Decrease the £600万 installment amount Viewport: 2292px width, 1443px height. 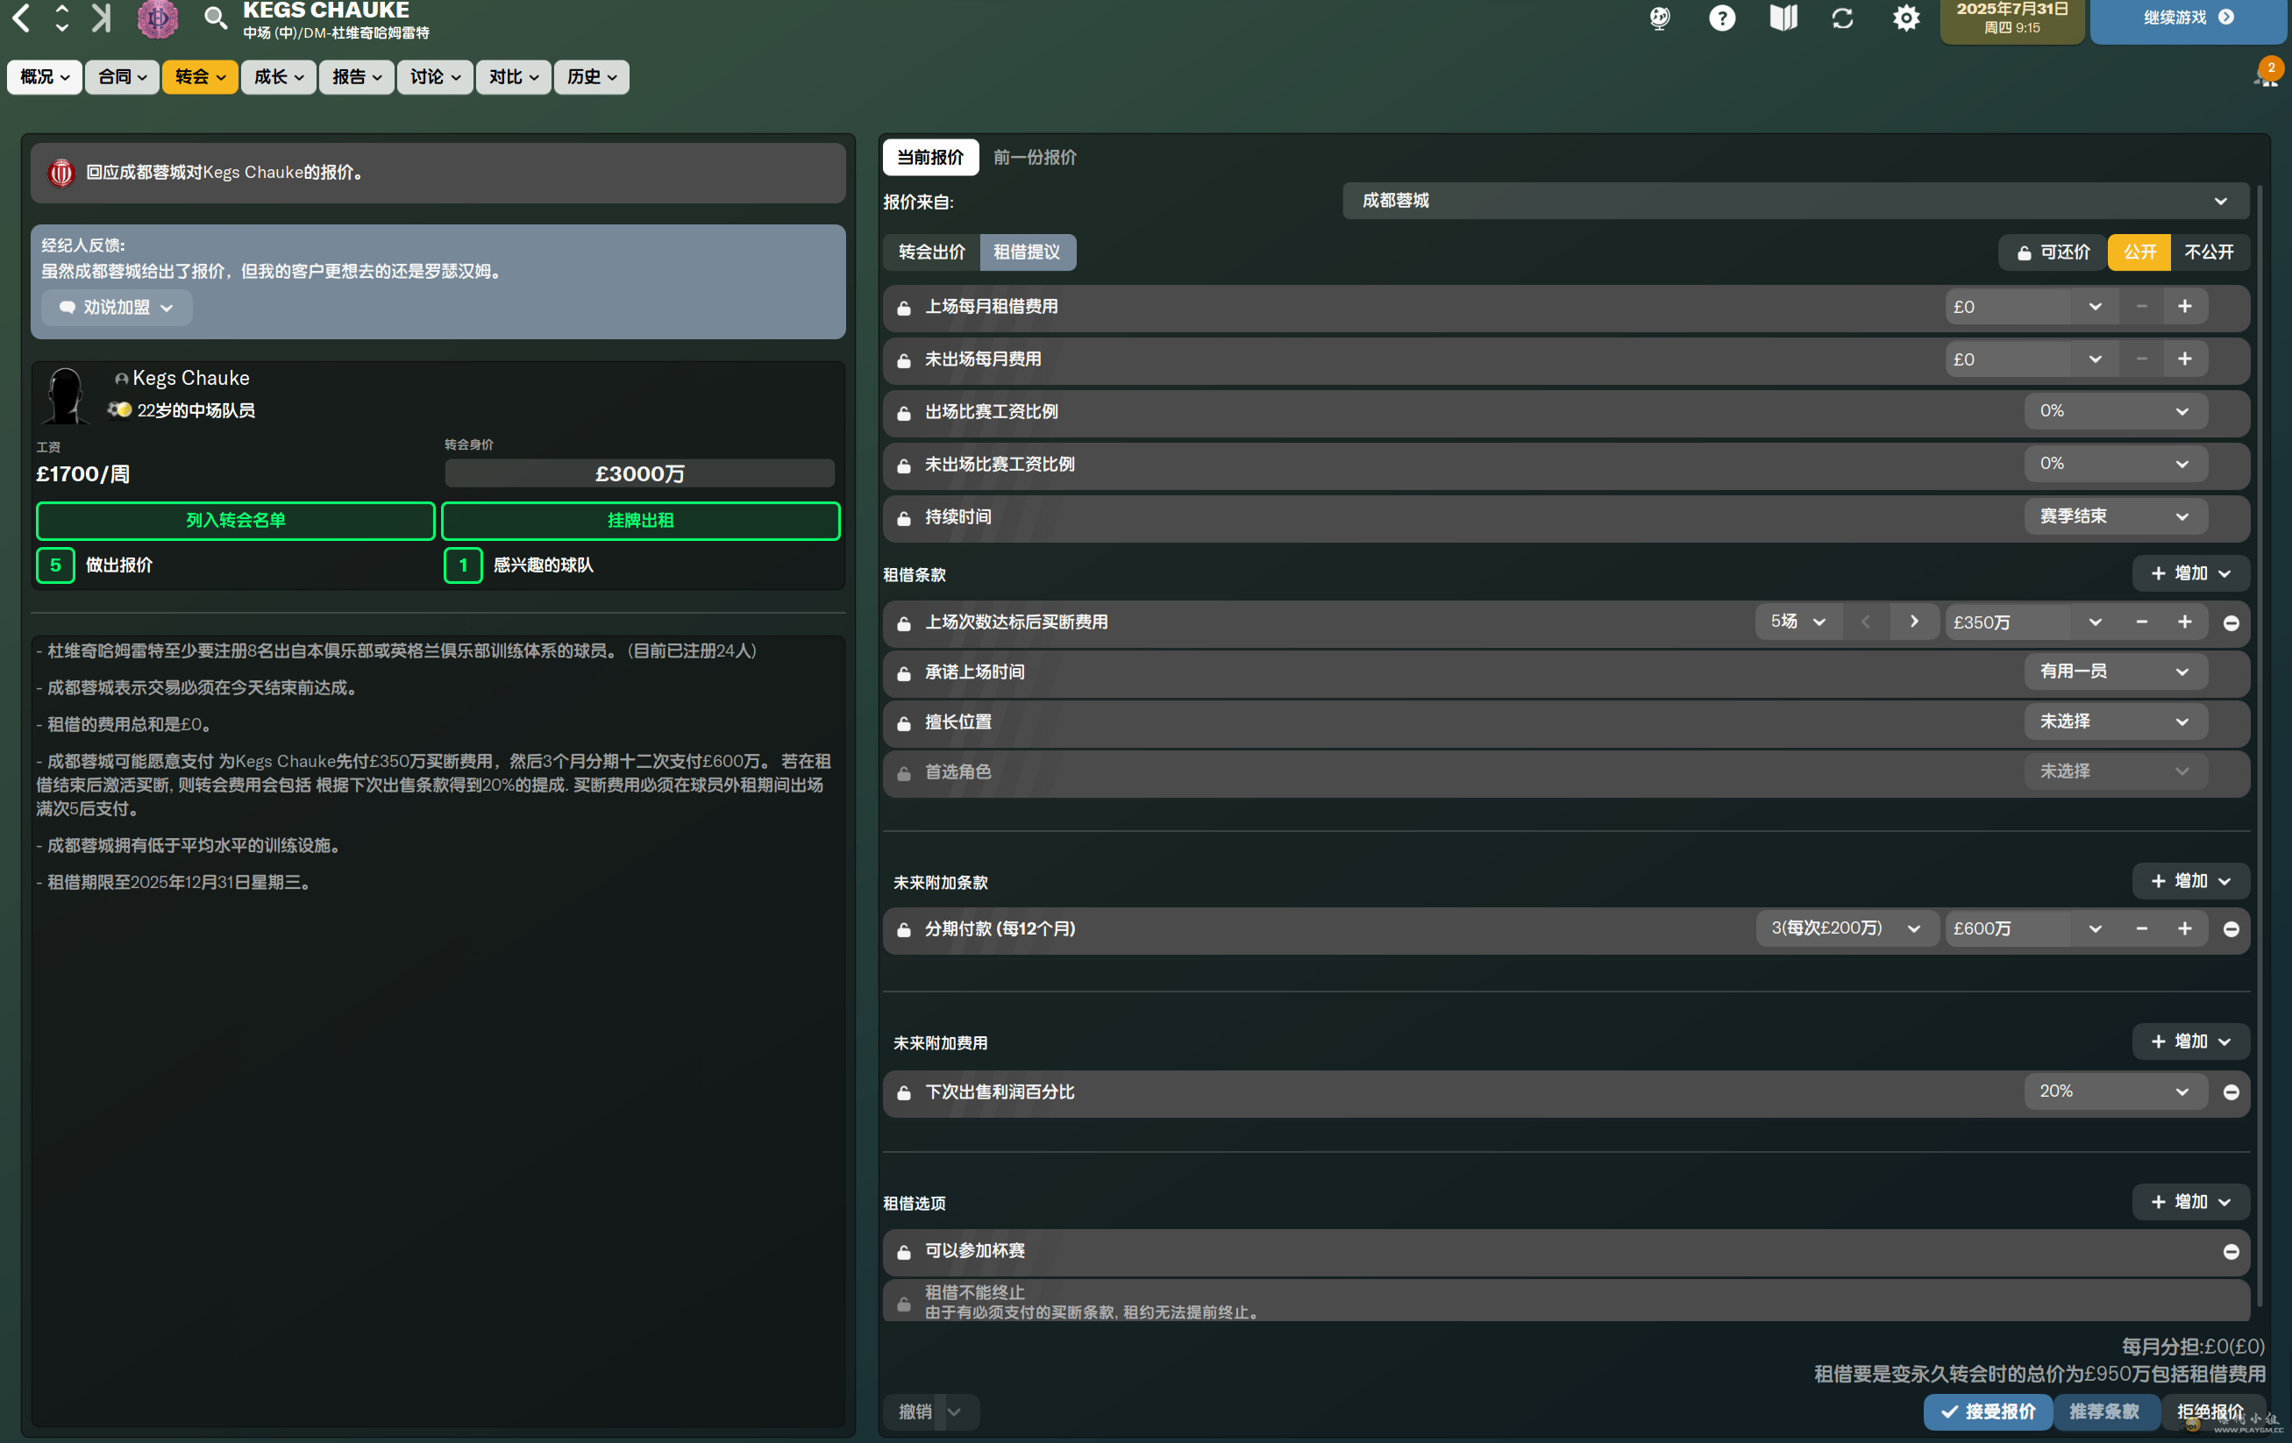click(x=2141, y=928)
